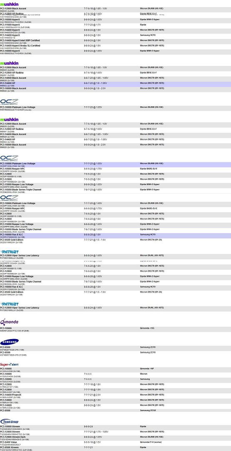Click the Qimonda -13G chip cell
231x451 pixels.
pyautogui.click(x=147, y=328)
